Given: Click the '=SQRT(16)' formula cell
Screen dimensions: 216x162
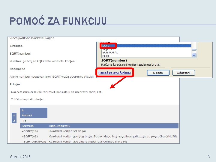Looking at the screenshot, I should pyautogui.click(x=30, y=131).
